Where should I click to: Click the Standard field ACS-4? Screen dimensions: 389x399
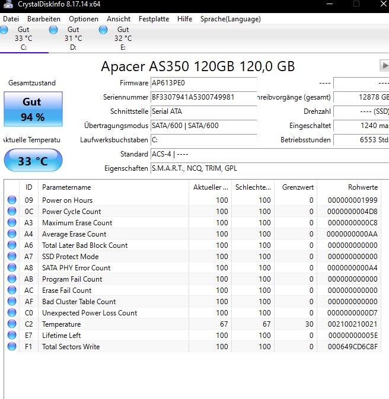pos(270,154)
